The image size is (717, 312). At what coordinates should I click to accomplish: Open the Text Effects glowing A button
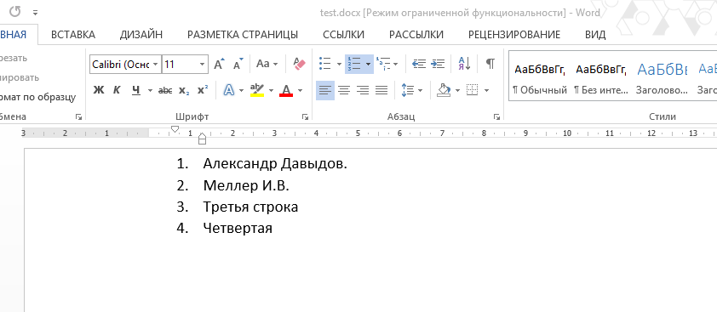228,90
